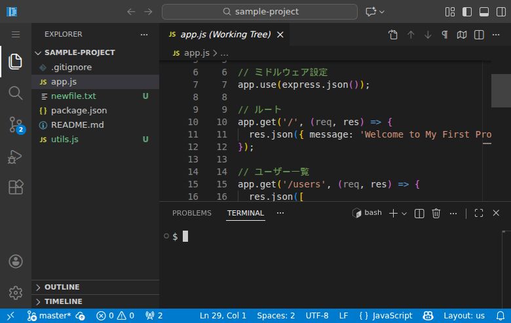Toggle whitespace rendering with pilcrow icon
The height and width of the screenshot is (323, 511).
pyautogui.click(x=445, y=35)
